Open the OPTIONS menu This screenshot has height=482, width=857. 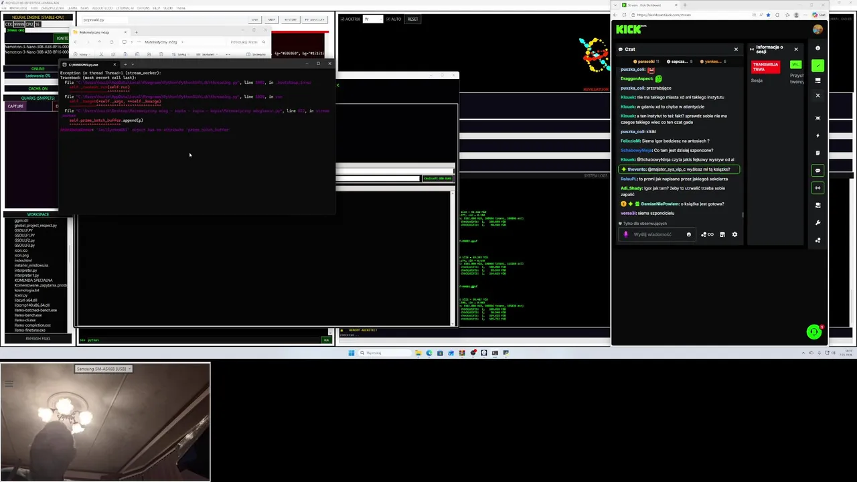point(143,8)
